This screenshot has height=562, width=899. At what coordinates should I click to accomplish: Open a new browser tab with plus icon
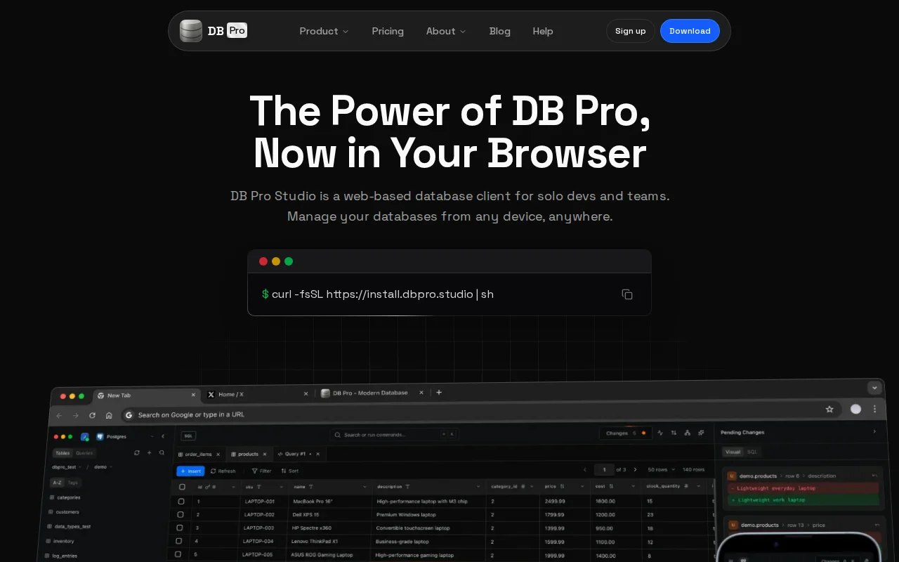click(x=439, y=392)
